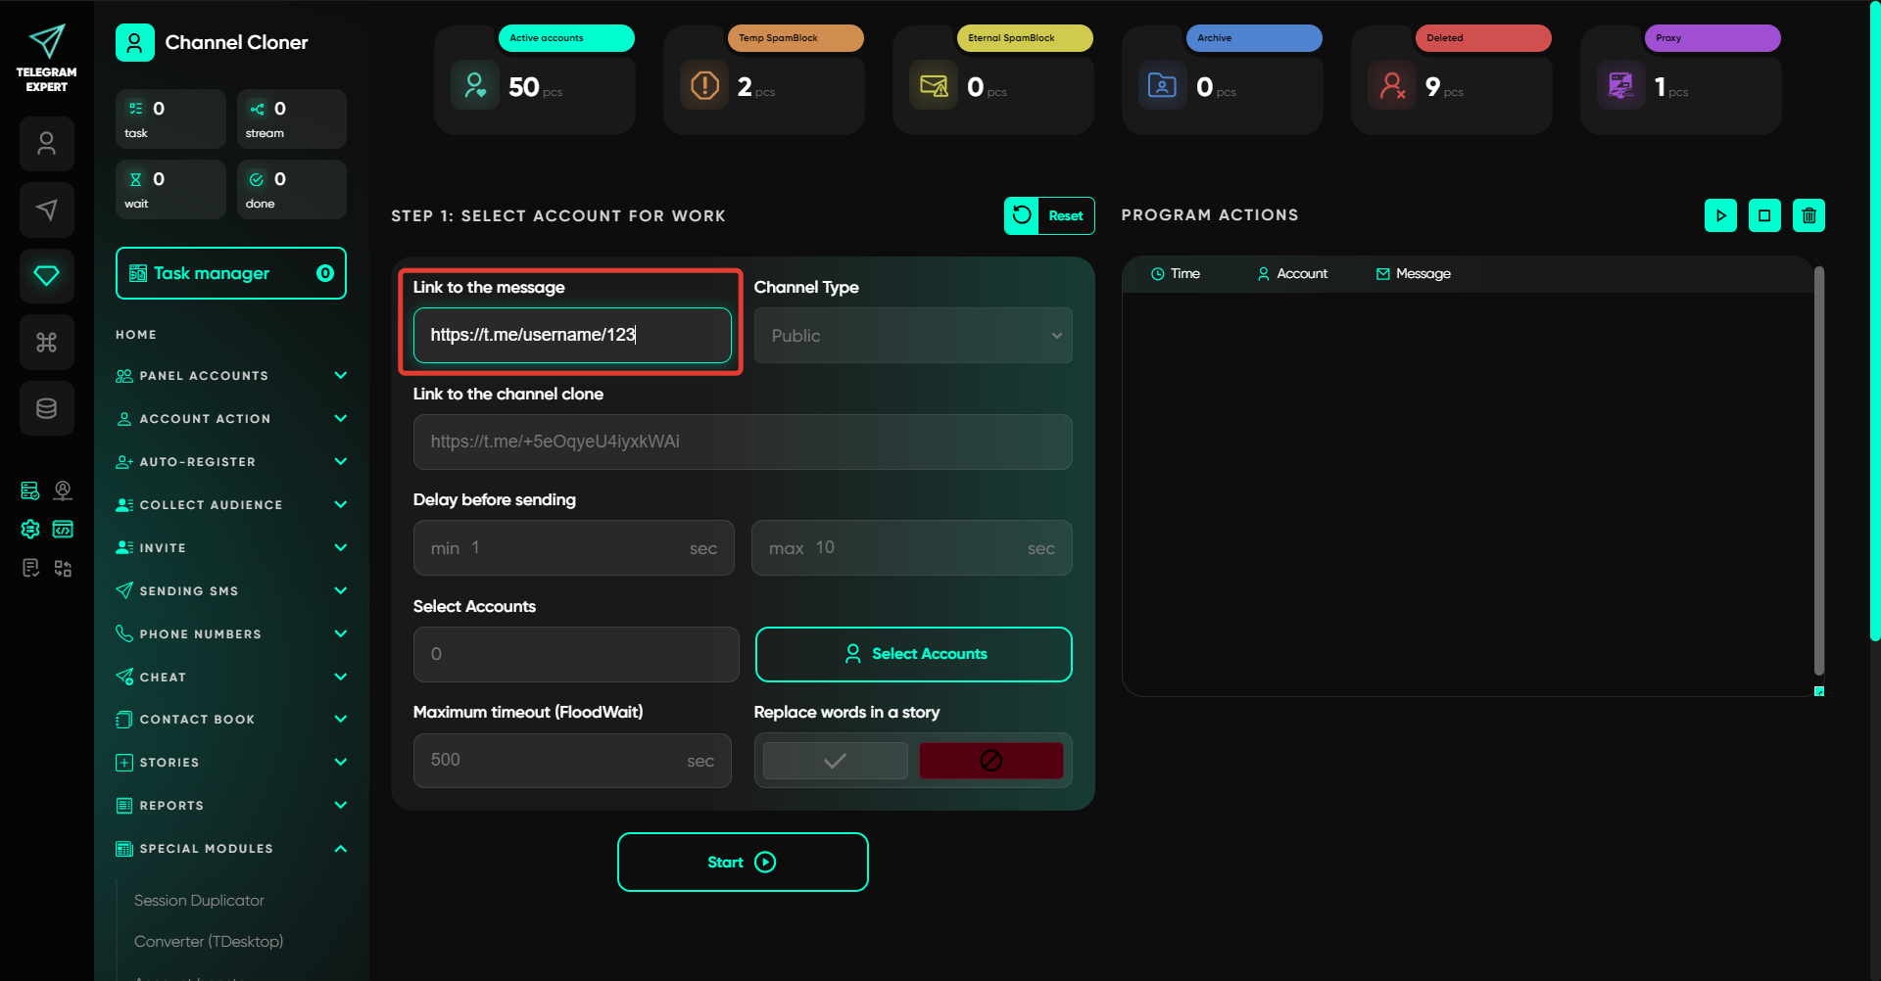Viewport: 1881px width, 981px height.
Task: Click the trash icon in Program Actions
Action: [x=1809, y=215]
